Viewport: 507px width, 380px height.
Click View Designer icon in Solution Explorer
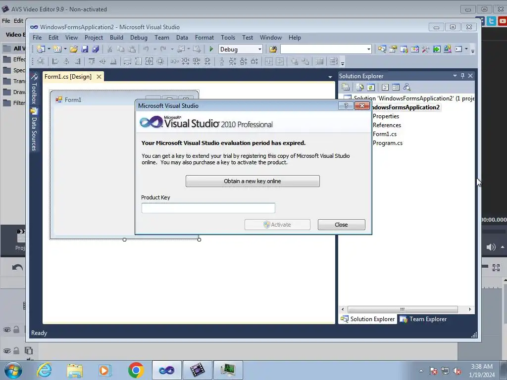point(396,87)
